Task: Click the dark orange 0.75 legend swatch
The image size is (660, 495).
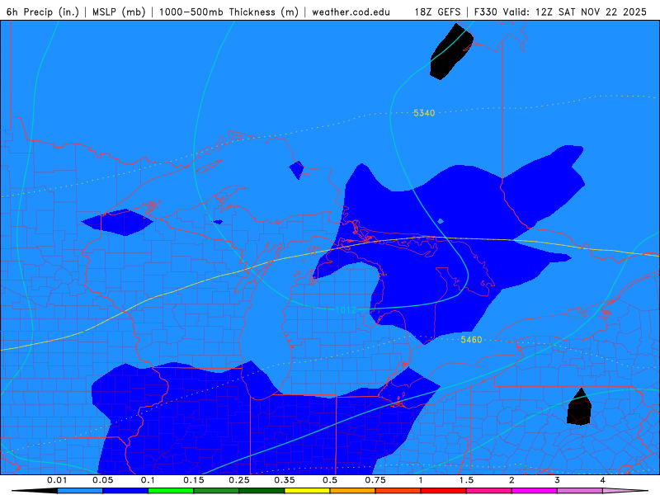Action: pos(398,491)
